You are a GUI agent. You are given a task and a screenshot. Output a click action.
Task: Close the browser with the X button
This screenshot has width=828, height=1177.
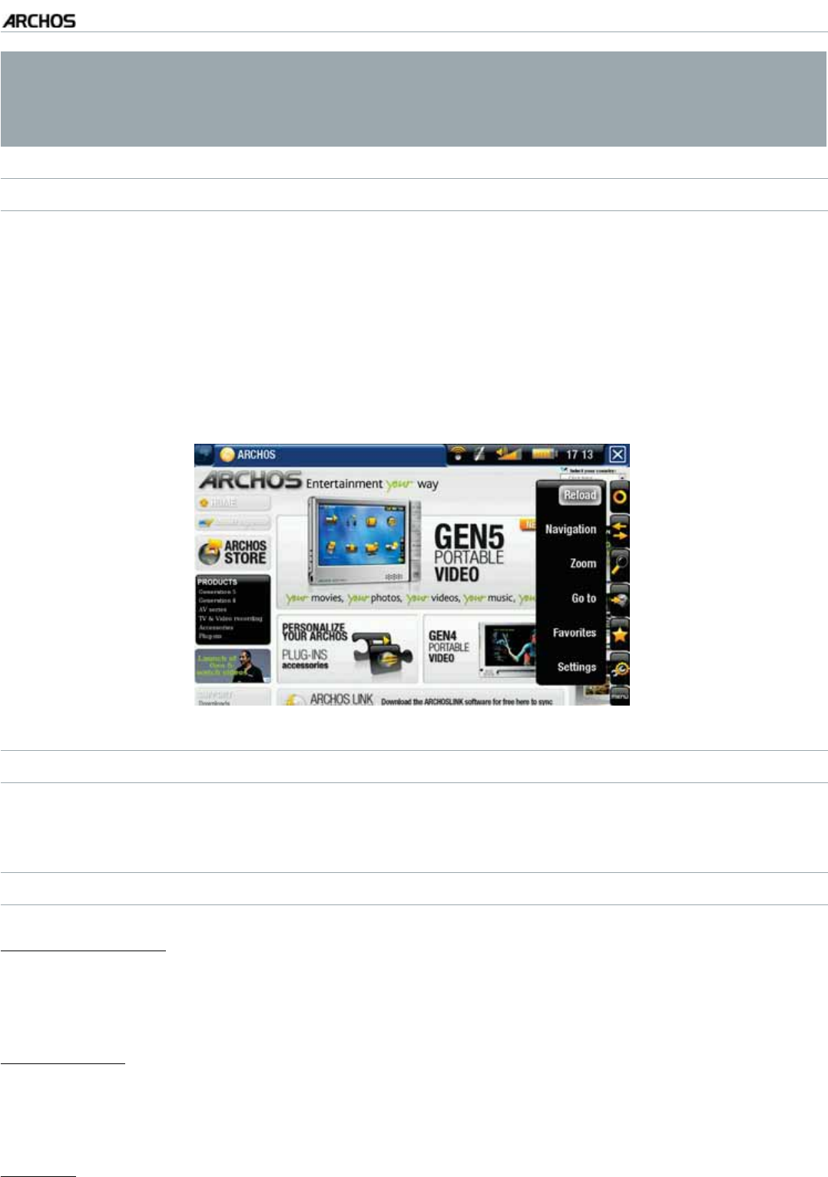coord(618,455)
